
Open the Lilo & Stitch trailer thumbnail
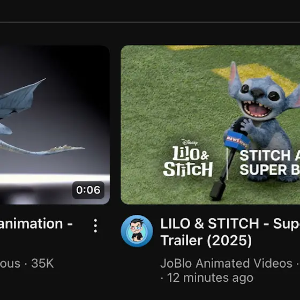[x=210, y=125]
